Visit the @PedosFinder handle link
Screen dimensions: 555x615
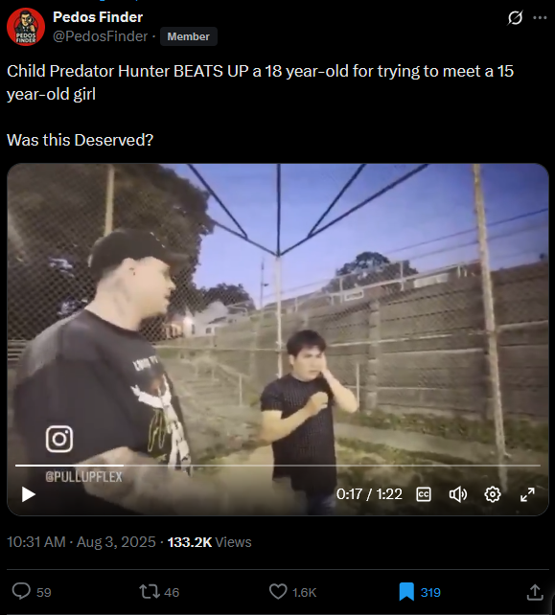(x=100, y=36)
